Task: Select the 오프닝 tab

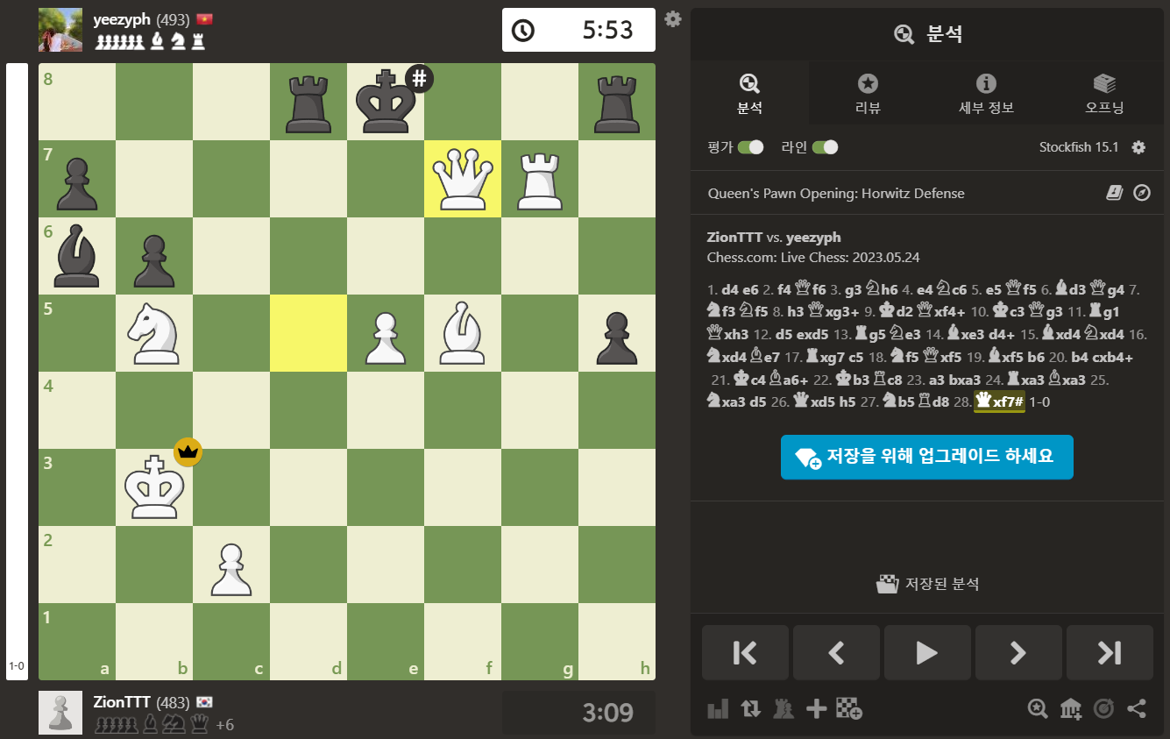Action: pyautogui.click(x=1104, y=95)
